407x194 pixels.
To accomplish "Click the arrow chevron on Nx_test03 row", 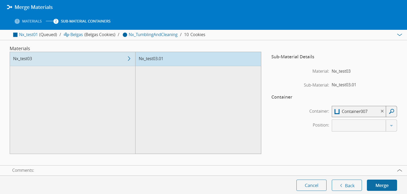I will click(x=129, y=59).
